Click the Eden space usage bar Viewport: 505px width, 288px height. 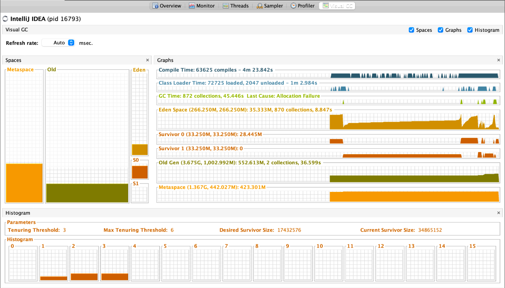pos(140,149)
